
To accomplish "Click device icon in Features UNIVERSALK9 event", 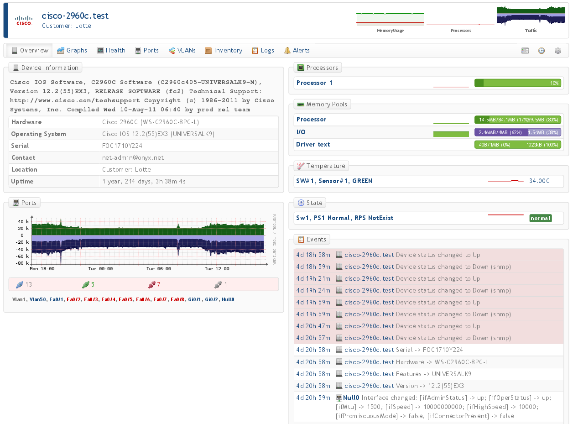I will pyautogui.click(x=339, y=374).
